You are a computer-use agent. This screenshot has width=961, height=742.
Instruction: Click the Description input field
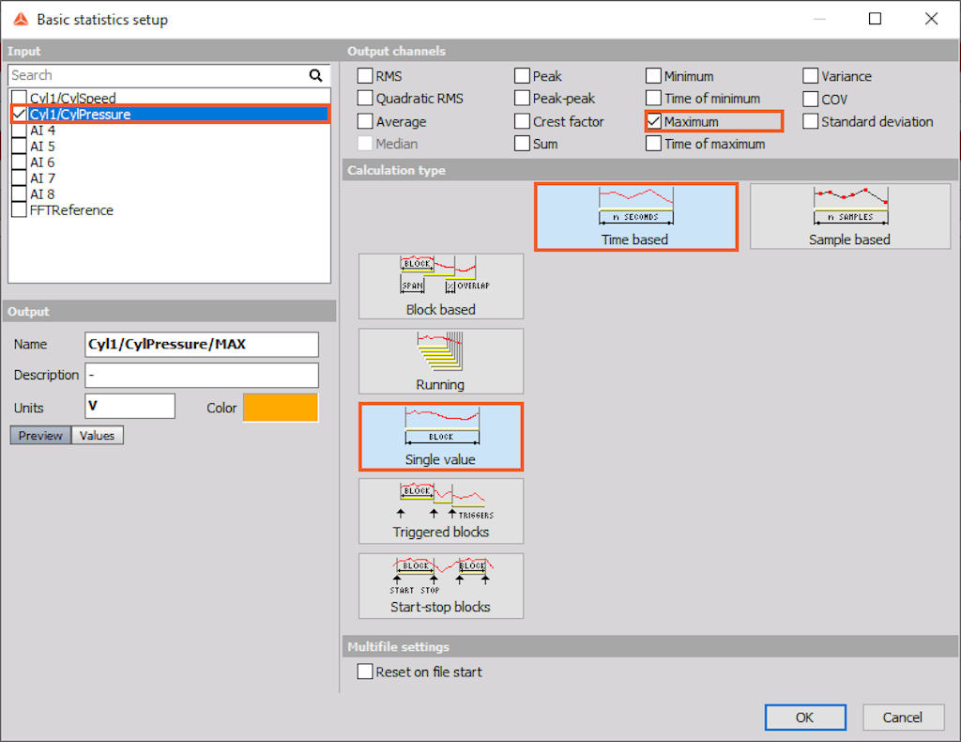[202, 375]
